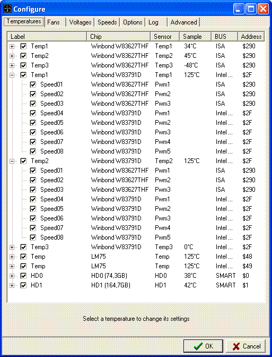Toggle checkbox for LM75 Temp at $48

[x=23, y=257]
